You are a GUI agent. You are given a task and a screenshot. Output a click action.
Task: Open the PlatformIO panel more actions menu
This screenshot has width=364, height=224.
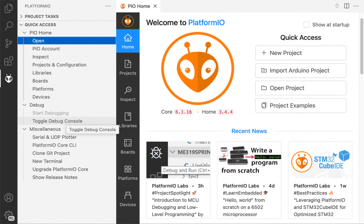click(x=108, y=6)
